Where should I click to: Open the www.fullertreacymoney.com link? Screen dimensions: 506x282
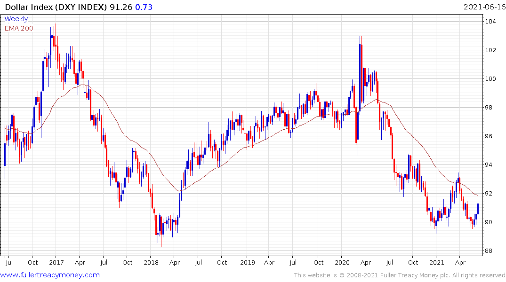point(50,275)
